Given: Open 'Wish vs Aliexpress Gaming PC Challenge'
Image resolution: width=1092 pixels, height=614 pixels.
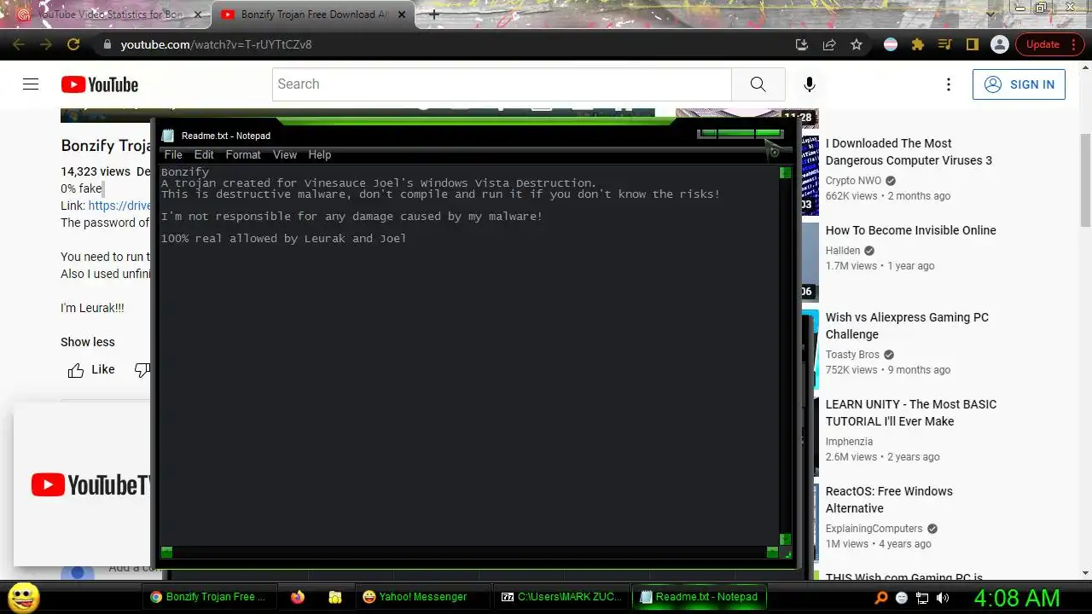Looking at the screenshot, I should coord(907,326).
